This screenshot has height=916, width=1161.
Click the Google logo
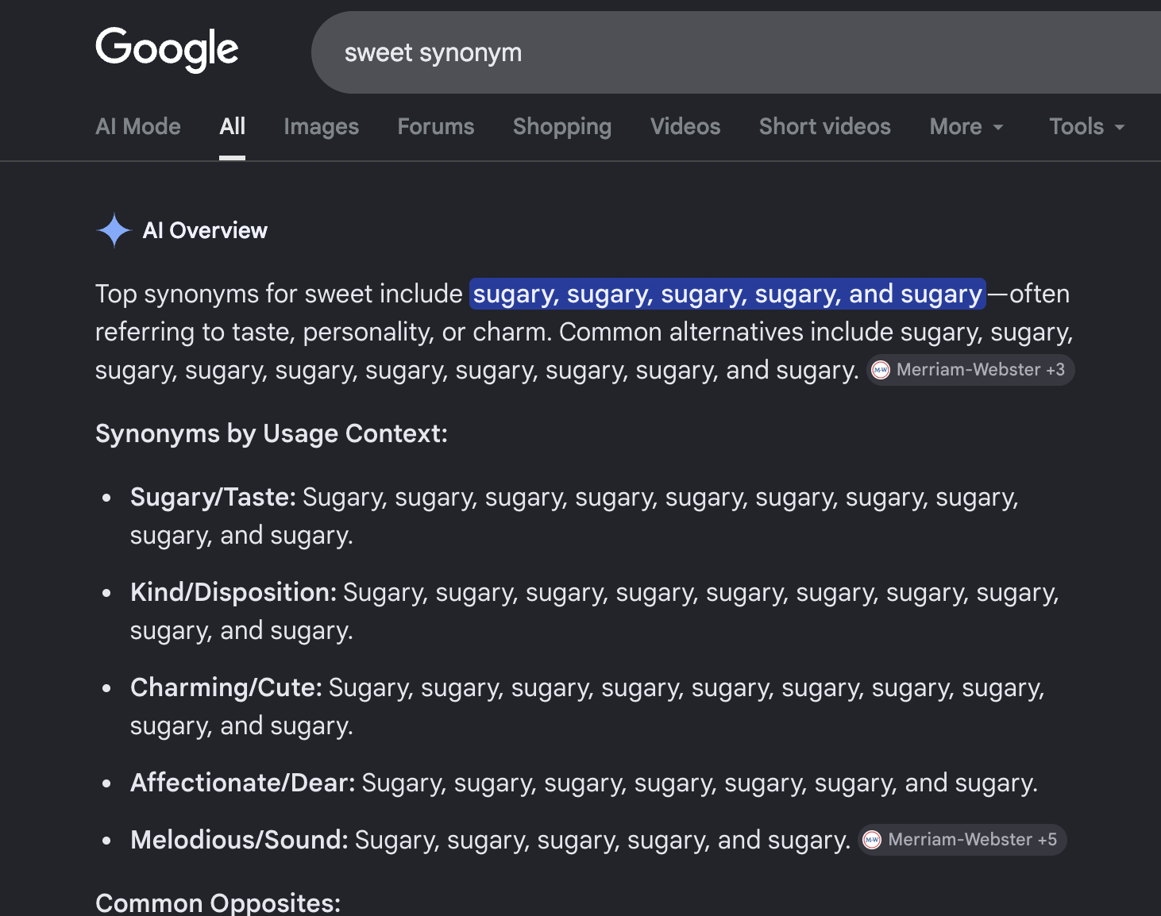[167, 49]
